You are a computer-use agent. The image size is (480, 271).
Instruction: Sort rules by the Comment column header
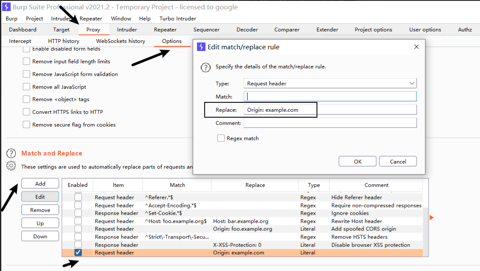[x=376, y=185]
